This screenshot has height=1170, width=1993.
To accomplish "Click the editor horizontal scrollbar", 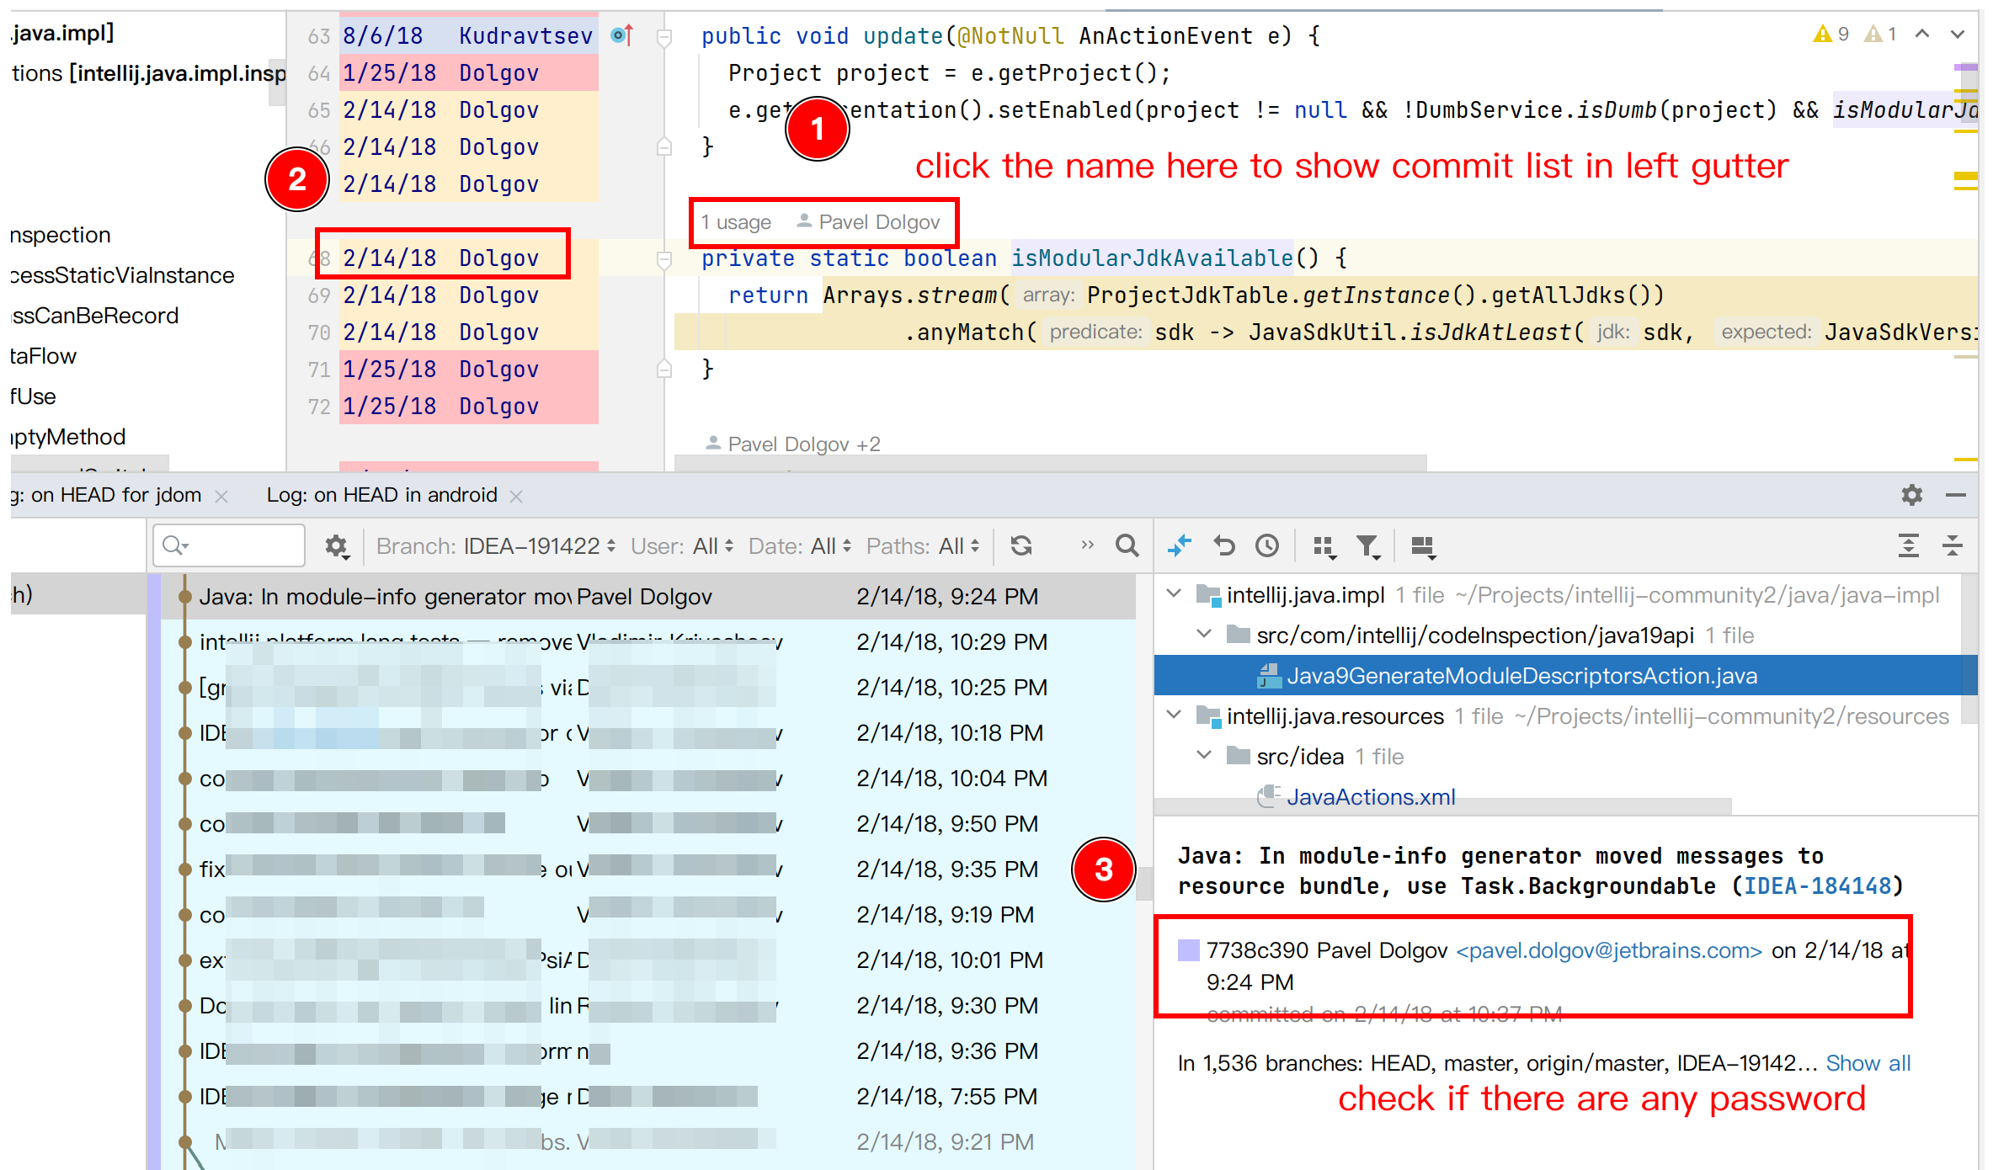I will coord(1051,463).
